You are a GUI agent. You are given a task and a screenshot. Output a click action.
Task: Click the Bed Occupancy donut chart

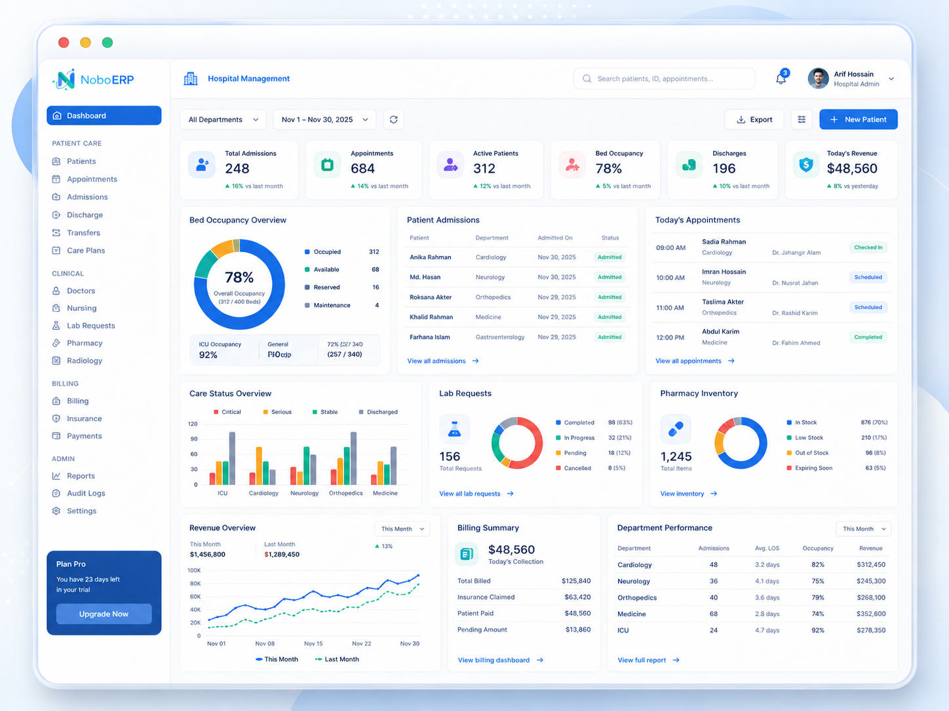point(239,285)
